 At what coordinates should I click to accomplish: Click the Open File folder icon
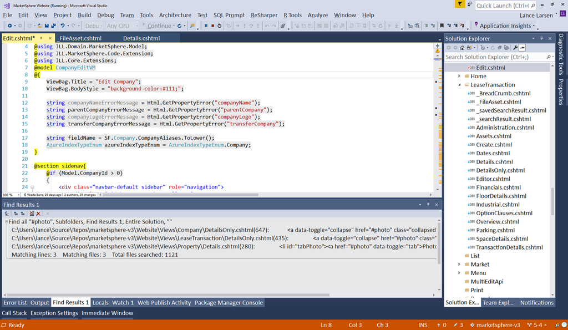pos(40,26)
